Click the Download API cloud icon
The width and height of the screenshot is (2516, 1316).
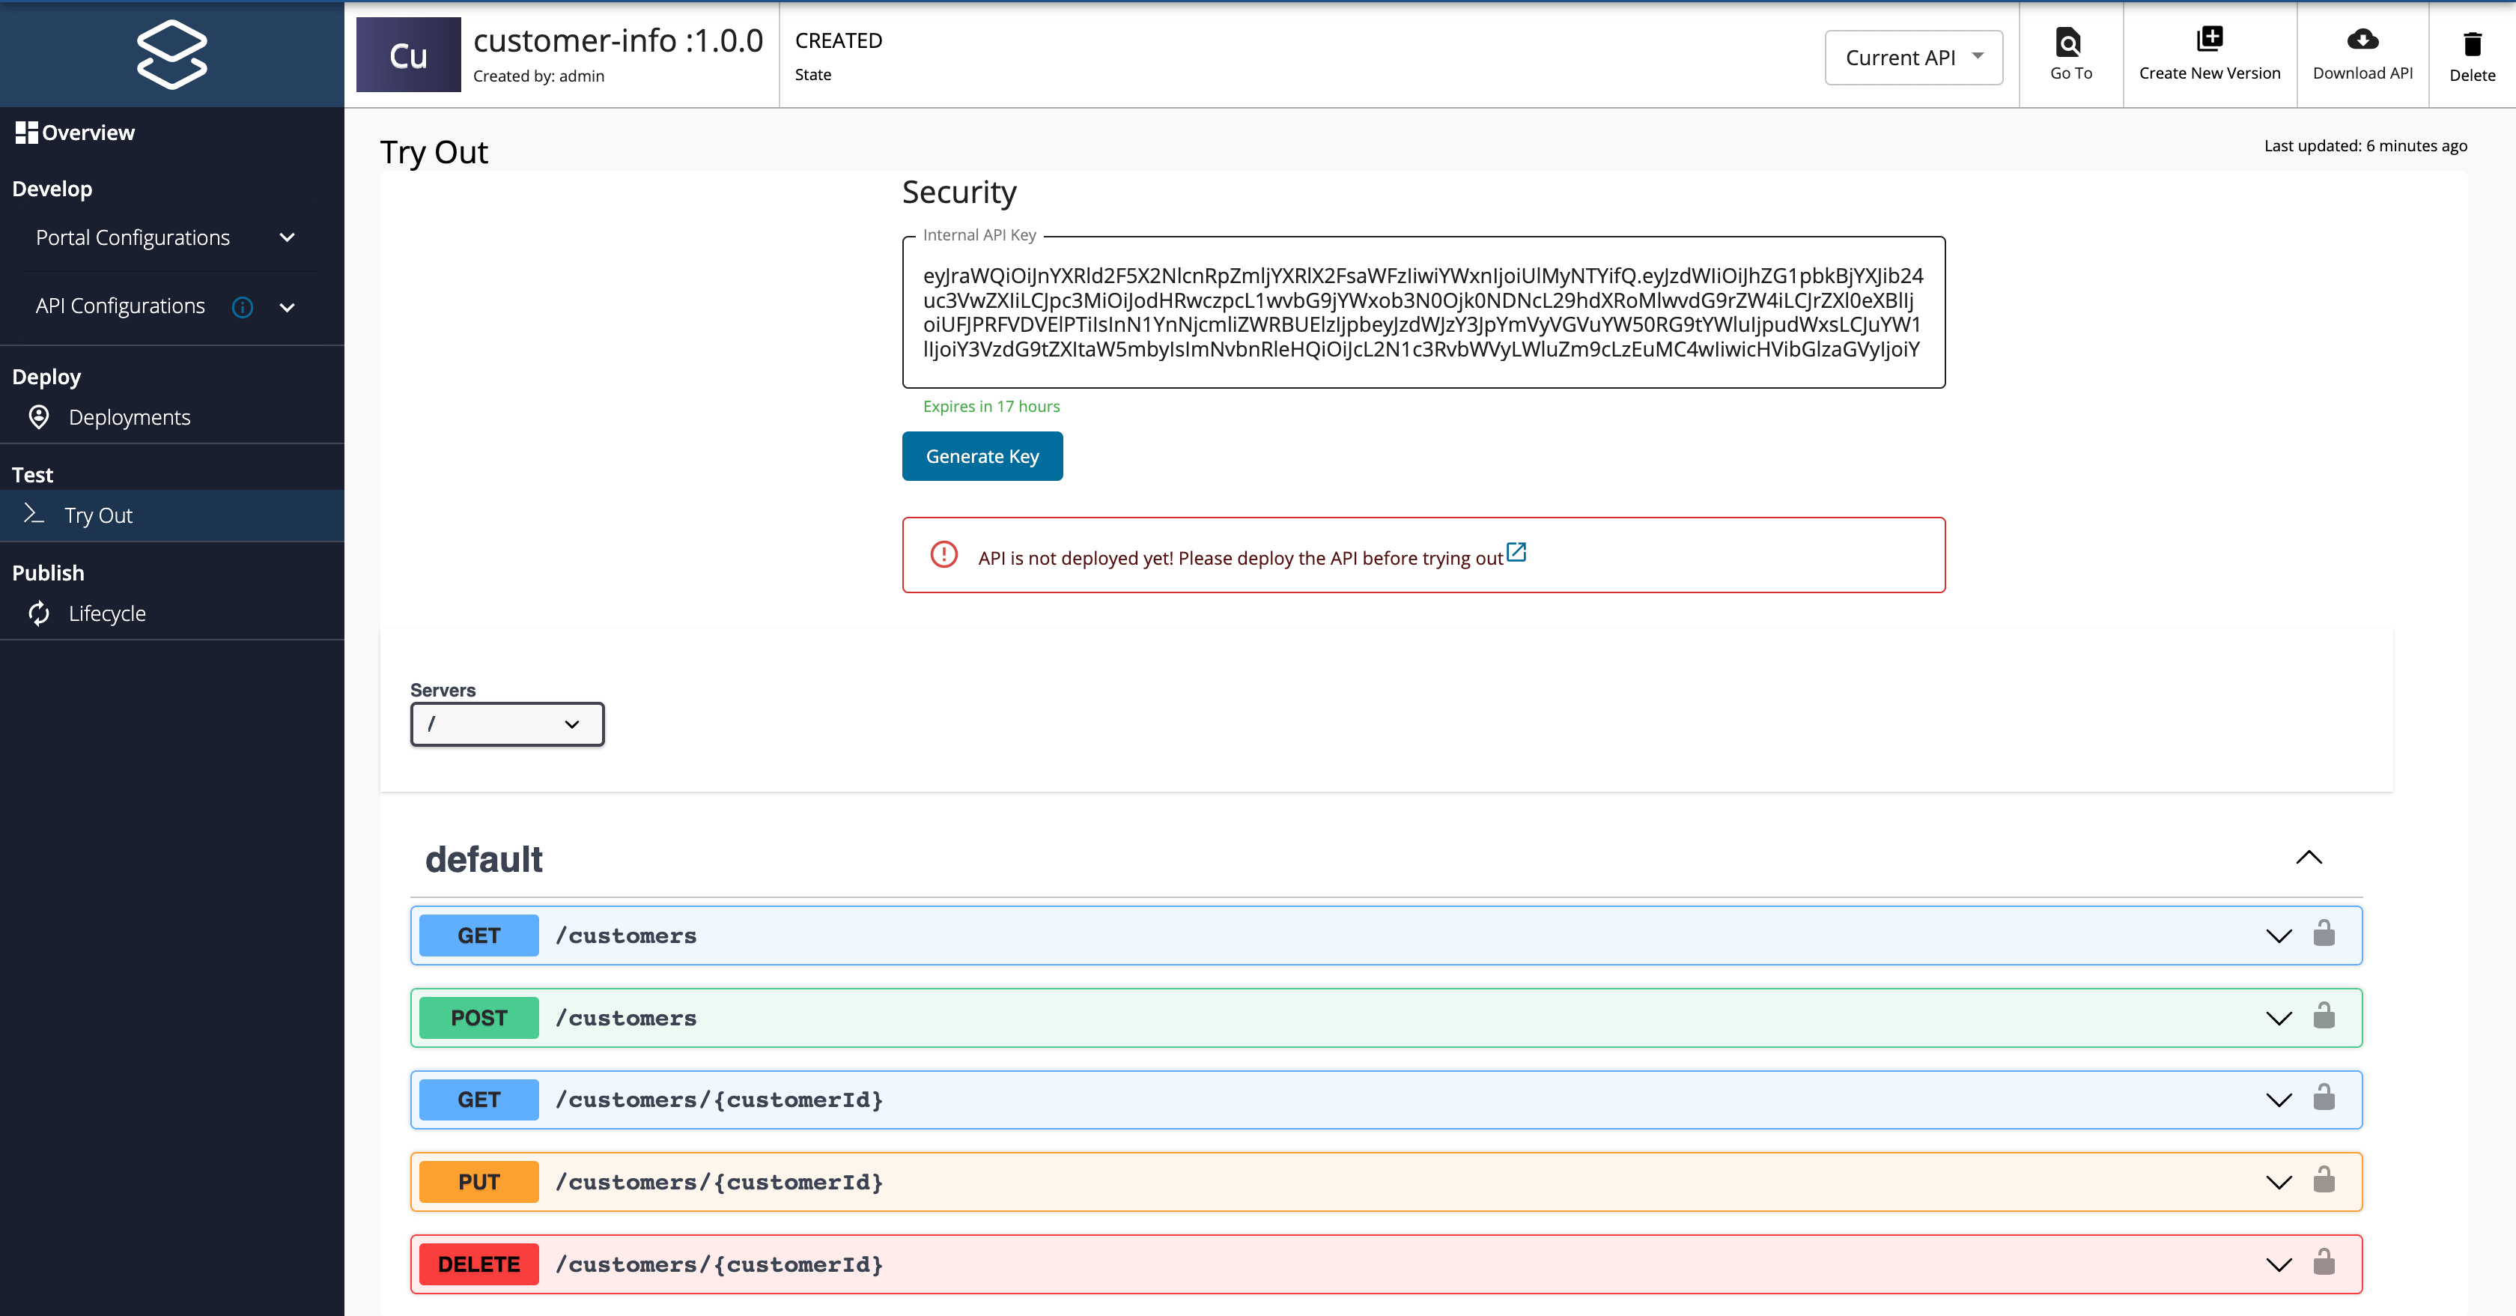click(2362, 39)
